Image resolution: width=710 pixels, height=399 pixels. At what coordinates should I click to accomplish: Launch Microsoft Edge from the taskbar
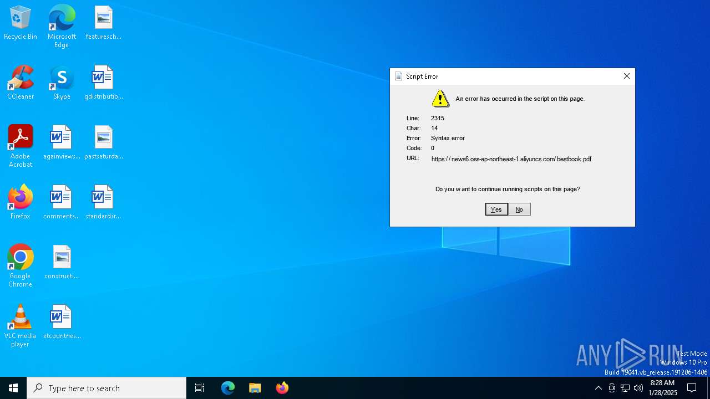[228, 388]
